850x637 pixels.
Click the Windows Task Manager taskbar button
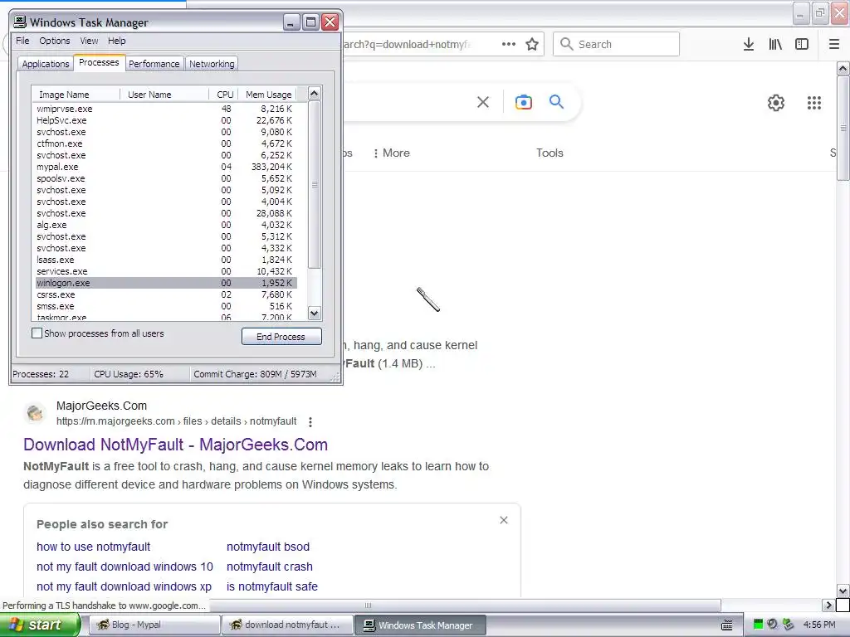[x=420, y=625]
